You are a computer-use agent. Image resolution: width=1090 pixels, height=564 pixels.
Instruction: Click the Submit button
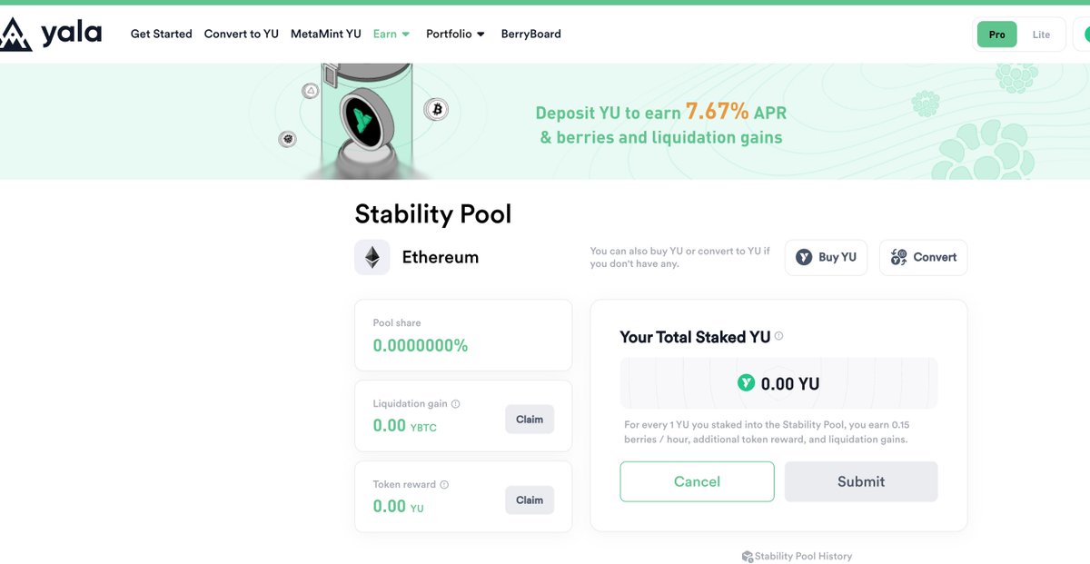coord(861,481)
